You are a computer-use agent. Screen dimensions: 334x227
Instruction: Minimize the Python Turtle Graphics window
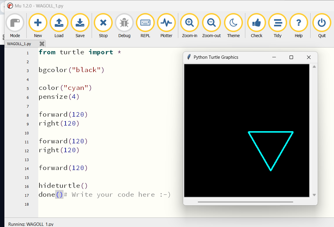tap(274, 57)
